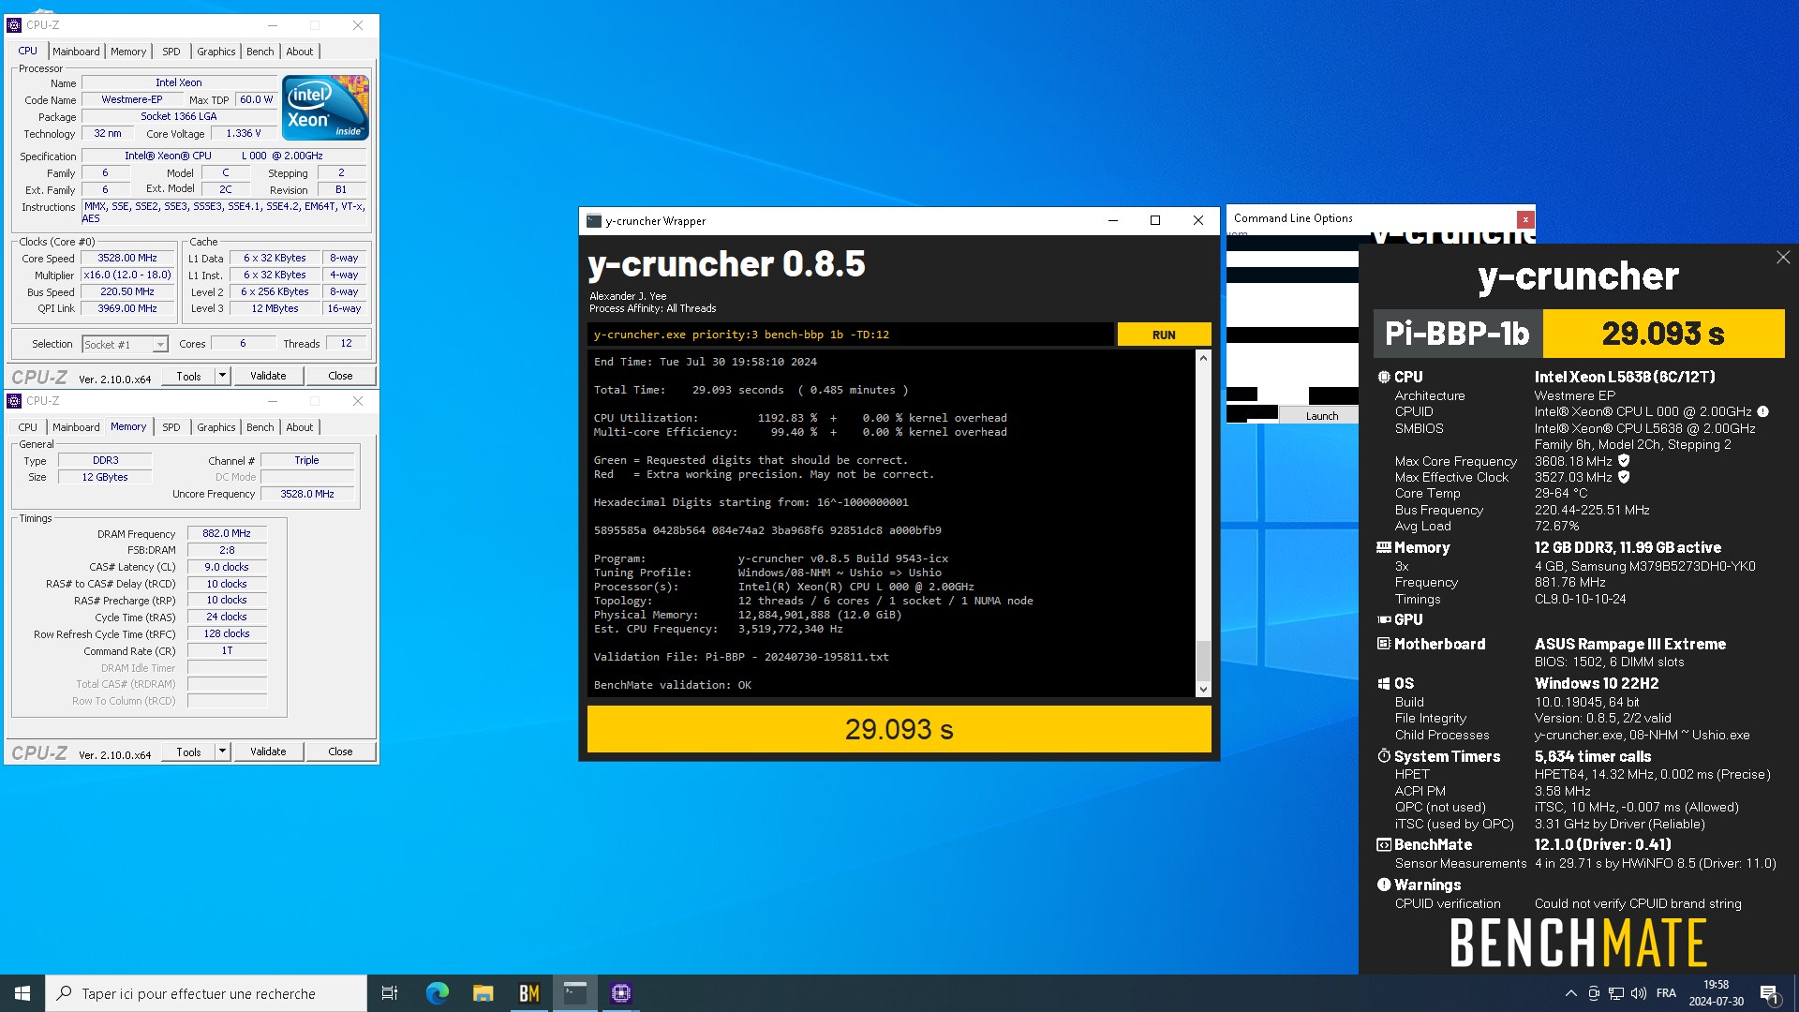The height and width of the screenshot is (1012, 1799).
Task: Click GPU section icon in BenchMate panel
Action: tap(1384, 619)
